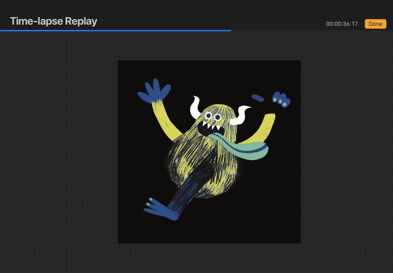Click the Time-lapse Replay title
393x273 pixels.
(54, 21)
